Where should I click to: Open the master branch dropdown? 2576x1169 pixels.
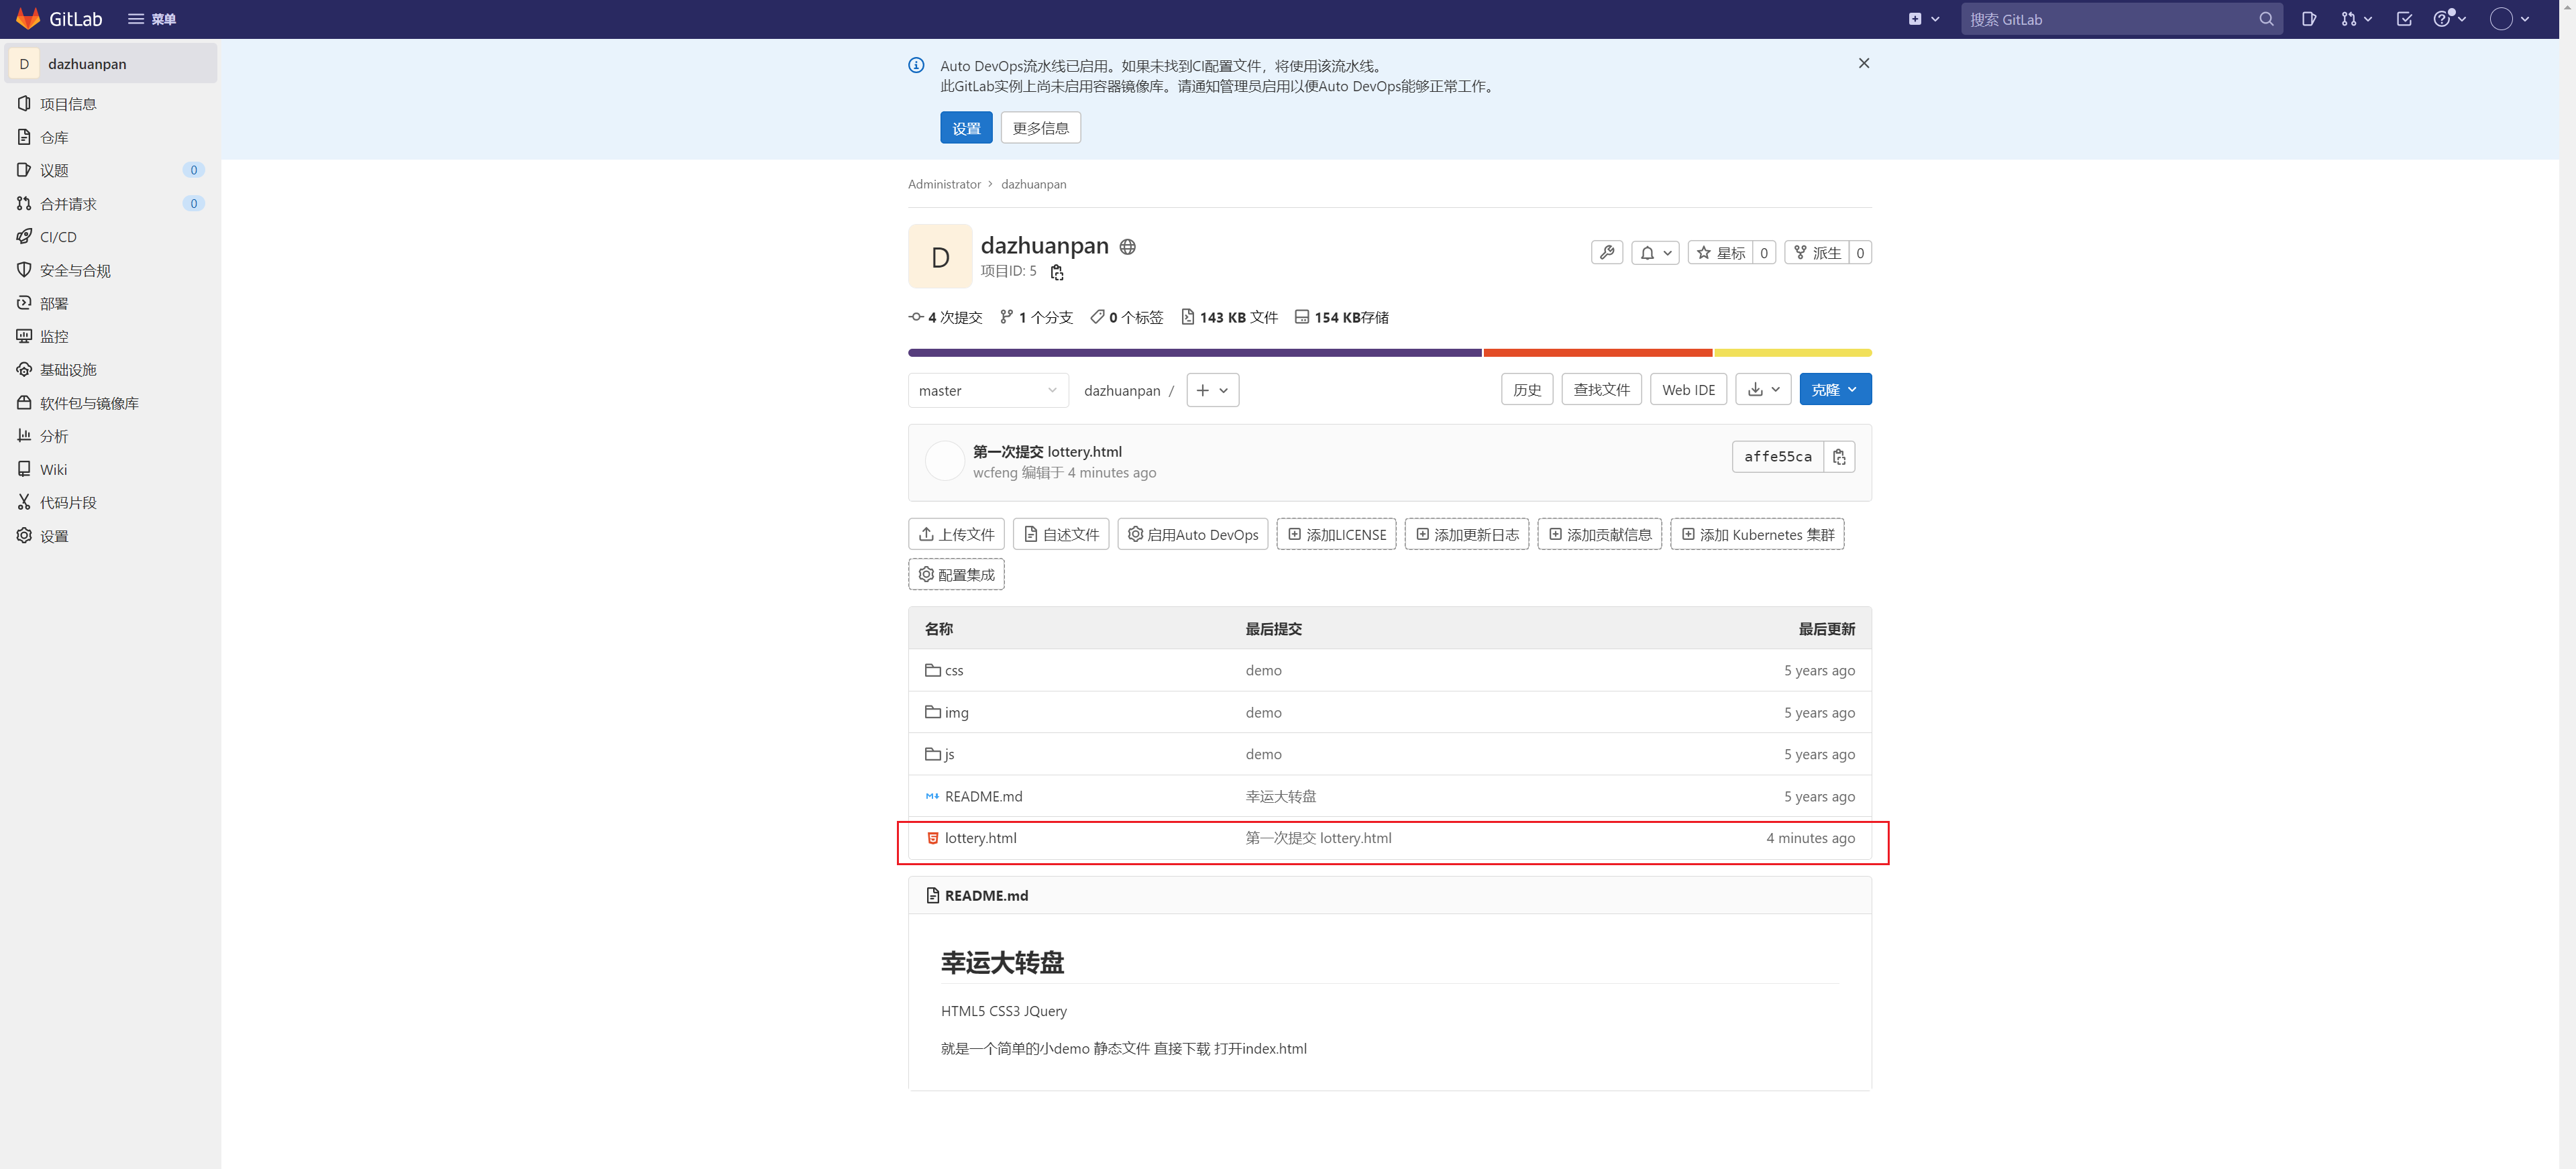tap(988, 390)
